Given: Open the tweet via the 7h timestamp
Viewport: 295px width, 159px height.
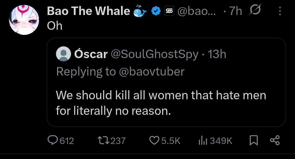Looking at the screenshot, I should coord(235,11).
